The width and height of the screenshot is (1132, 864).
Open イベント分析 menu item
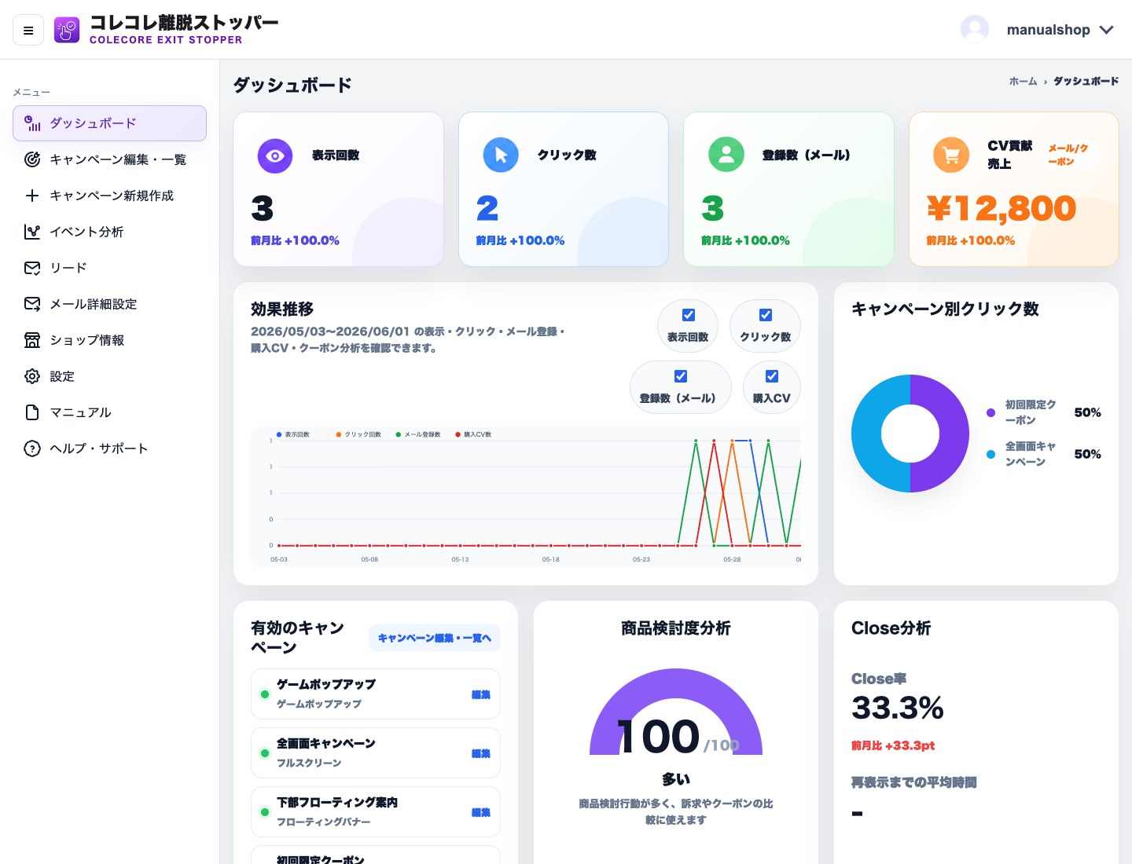[x=109, y=232]
